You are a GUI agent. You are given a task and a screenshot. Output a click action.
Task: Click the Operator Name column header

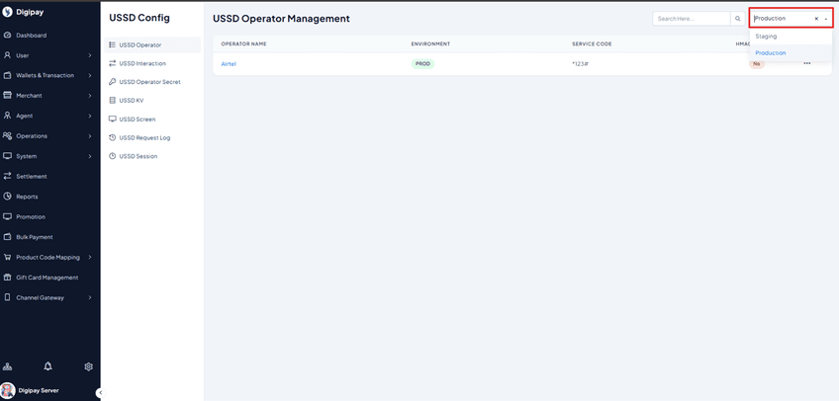(x=243, y=43)
